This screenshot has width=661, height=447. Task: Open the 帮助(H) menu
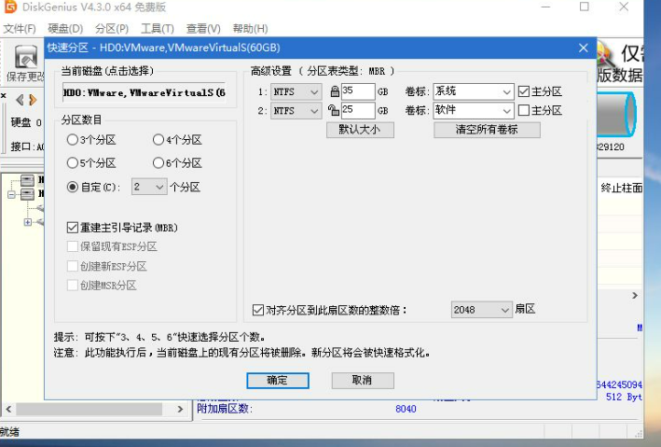click(x=250, y=29)
